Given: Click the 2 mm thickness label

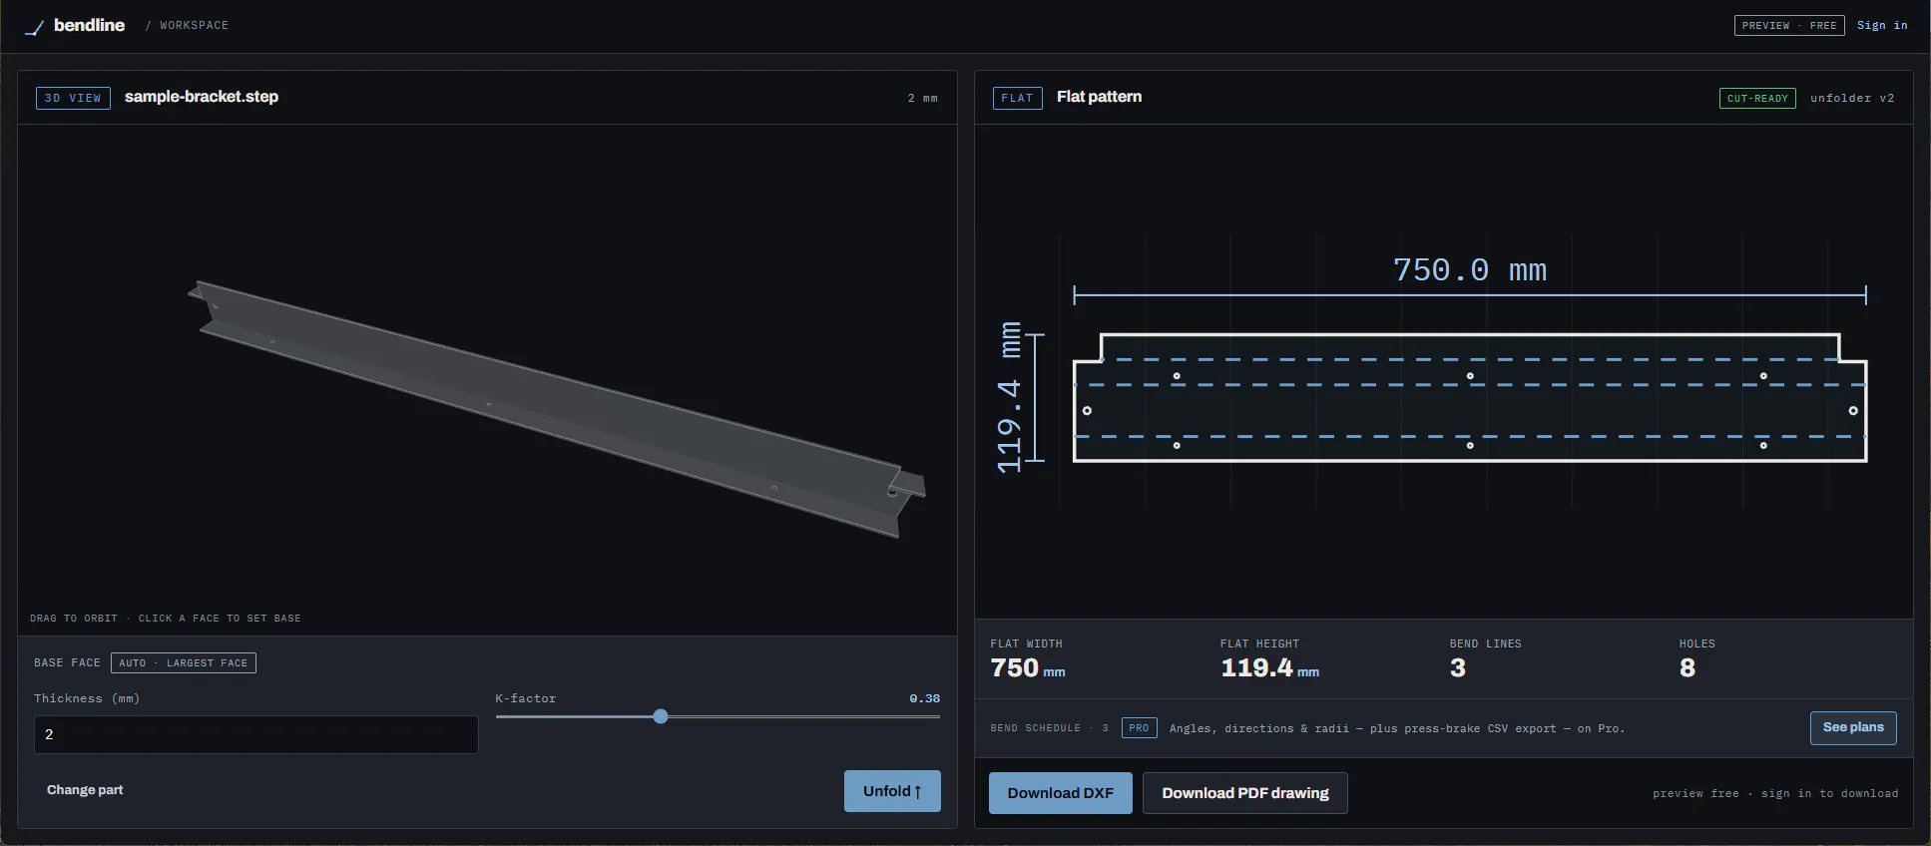Looking at the screenshot, I should pos(922,98).
